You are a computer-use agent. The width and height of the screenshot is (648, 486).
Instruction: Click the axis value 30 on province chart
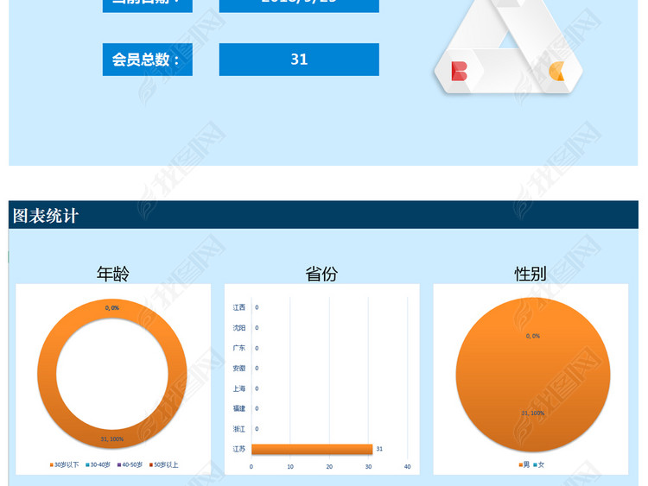tap(368, 467)
